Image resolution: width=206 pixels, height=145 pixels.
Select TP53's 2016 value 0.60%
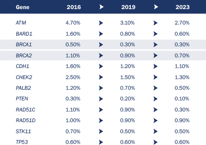[x=73, y=142]
